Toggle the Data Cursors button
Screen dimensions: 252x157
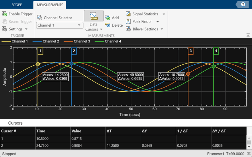[94, 16]
